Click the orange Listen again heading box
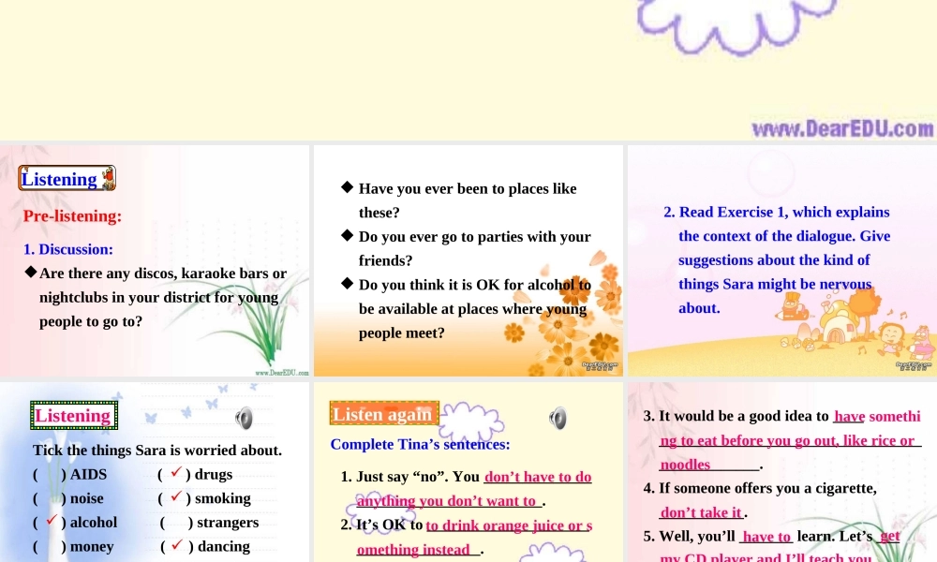Screen dimensions: 937x562 (x=384, y=413)
